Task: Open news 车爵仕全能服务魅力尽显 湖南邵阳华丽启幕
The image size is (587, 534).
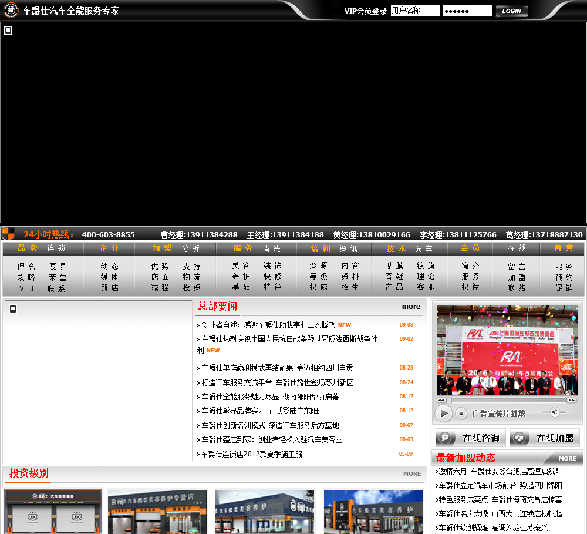Action: [270, 397]
